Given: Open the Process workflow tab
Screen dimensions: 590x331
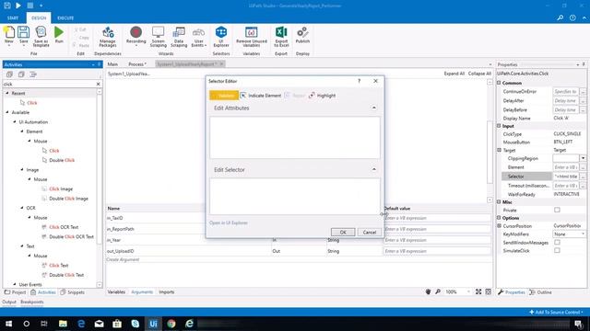Looking at the screenshot, I should (137, 64).
